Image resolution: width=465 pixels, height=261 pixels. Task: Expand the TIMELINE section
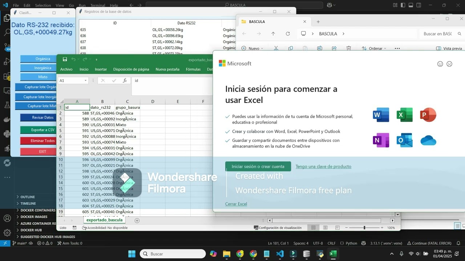[28, 203]
